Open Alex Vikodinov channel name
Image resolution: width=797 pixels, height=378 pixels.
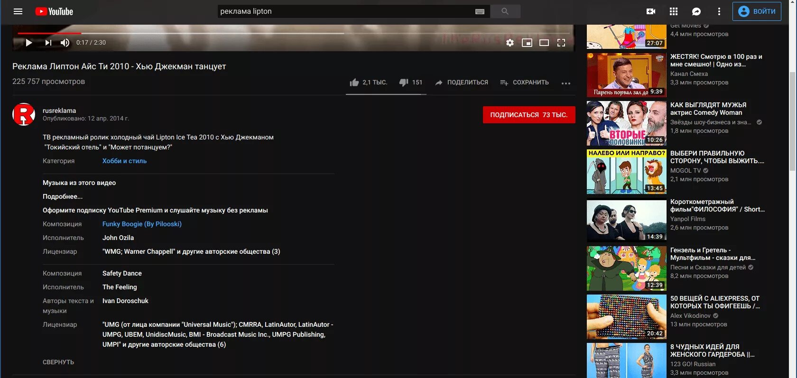690,315
